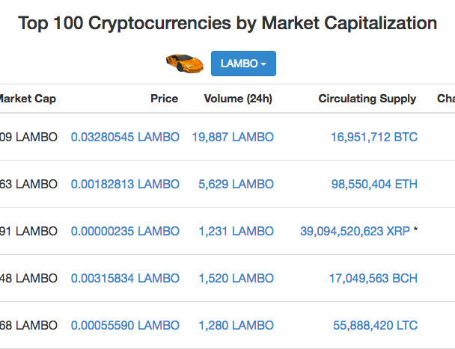Open Litecoin price 0.00055590 LAMBO link
Image resolution: width=455 pixels, height=349 pixels.
click(x=125, y=325)
